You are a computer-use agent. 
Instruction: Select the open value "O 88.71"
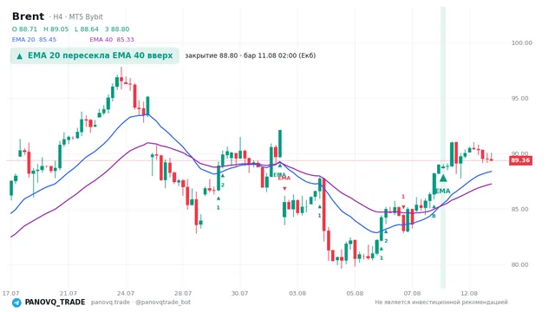pyautogui.click(x=24, y=29)
